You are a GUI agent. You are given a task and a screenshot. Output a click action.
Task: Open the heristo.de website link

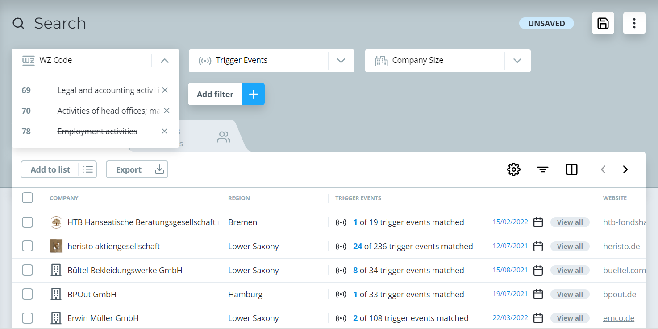(x=621, y=246)
